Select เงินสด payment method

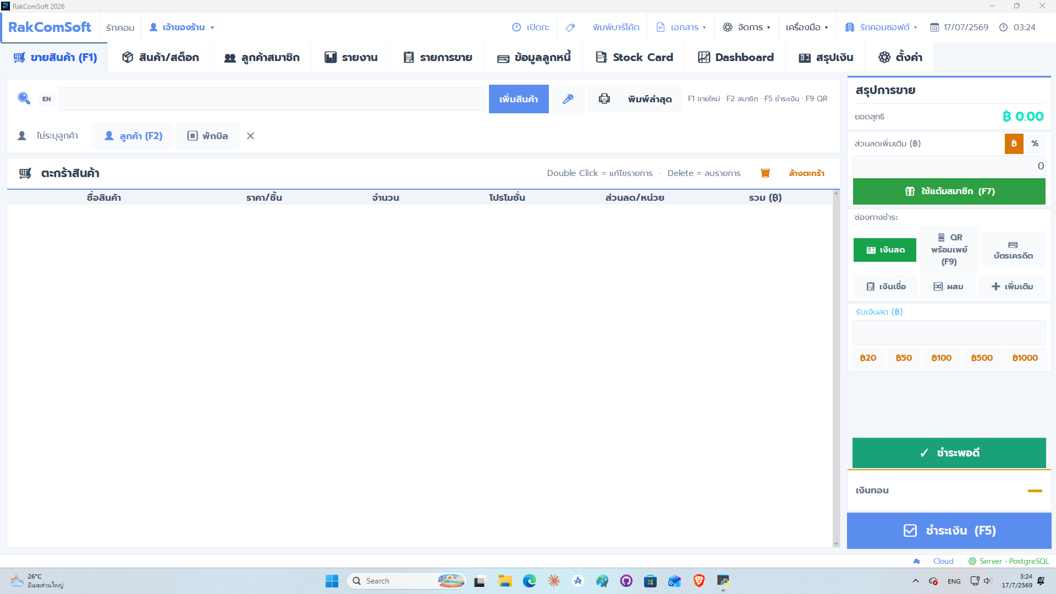point(885,250)
